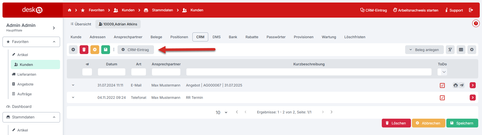Open the Belege tab
Viewport: 482px width, 135px height.
pos(156,37)
